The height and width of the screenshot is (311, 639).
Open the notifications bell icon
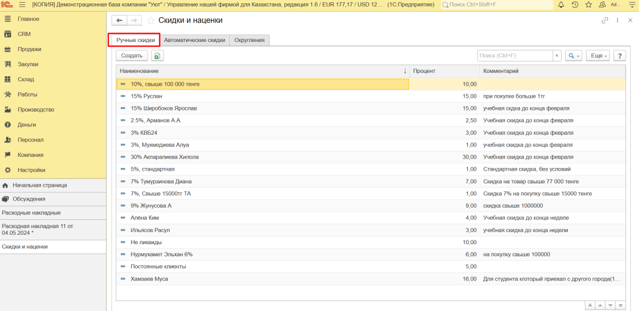(x=561, y=5)
